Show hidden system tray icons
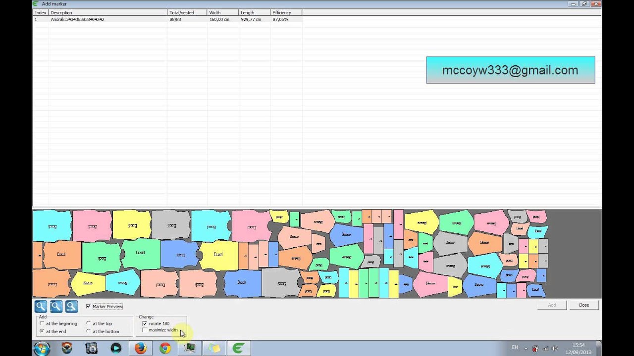This screenshot has width=634, height=356. pyautogui.click(x=526, y=349)
